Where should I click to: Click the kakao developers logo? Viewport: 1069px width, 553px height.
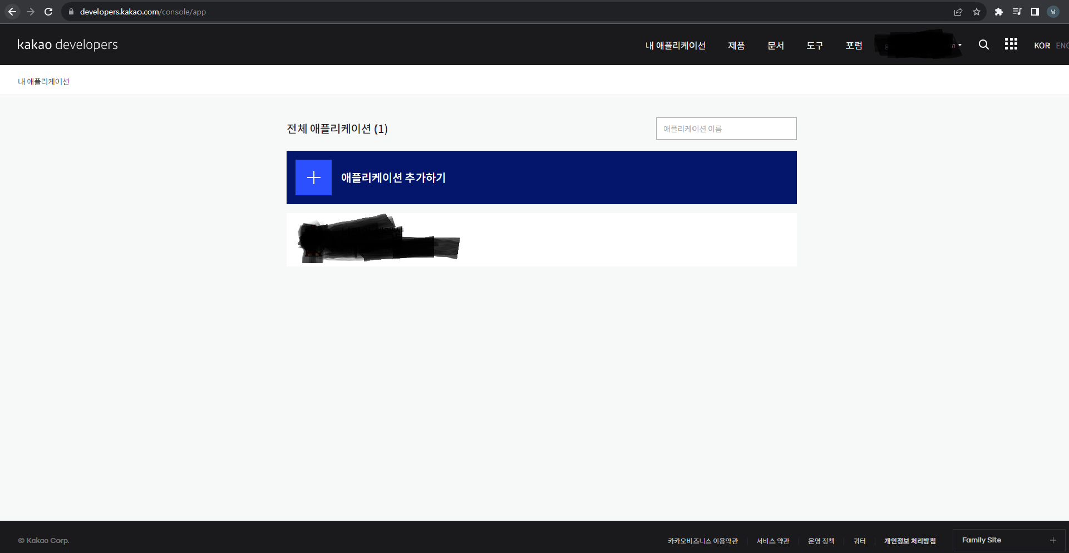67,45
